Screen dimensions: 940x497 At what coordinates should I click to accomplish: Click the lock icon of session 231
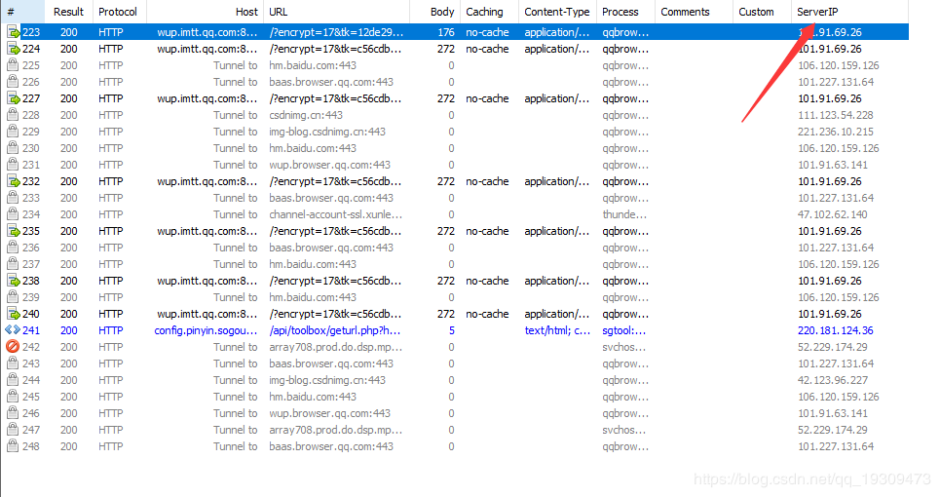pyautogui.click(x=13, y=165)
